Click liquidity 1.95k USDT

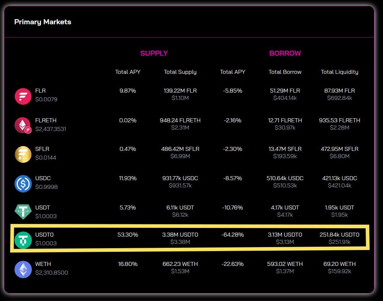pyautogui.click(x=340, y=208)
